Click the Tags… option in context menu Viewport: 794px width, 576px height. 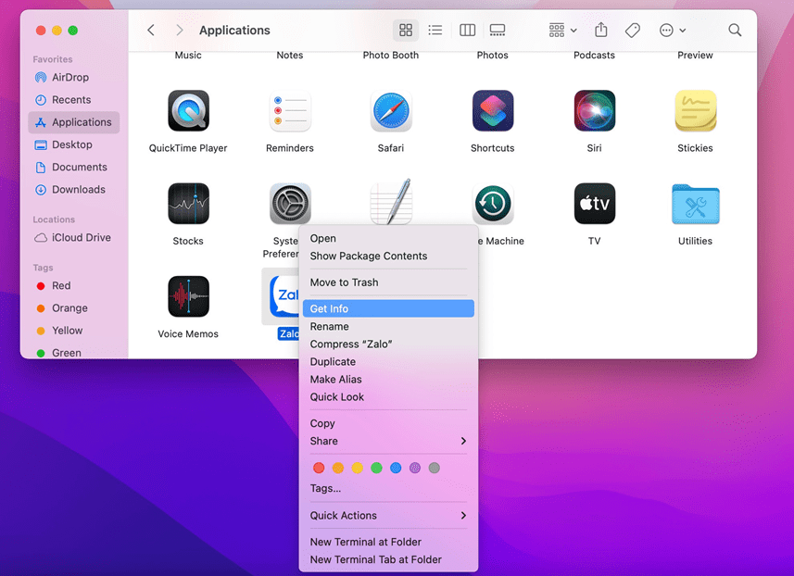click(325, 488)
